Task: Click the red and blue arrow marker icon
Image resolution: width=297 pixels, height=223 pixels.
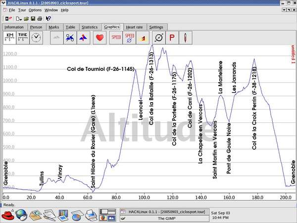Action: click(83, 38)
